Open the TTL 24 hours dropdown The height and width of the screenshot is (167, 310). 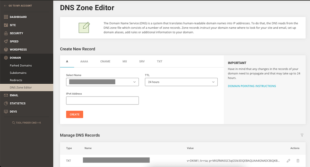(x=181, y=82)
